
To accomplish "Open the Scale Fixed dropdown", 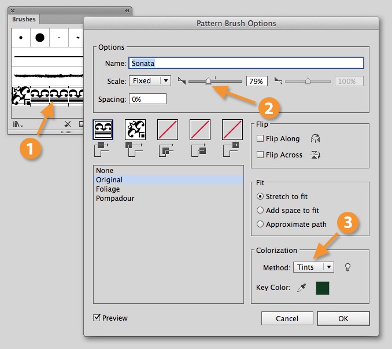I will point(150,81).
